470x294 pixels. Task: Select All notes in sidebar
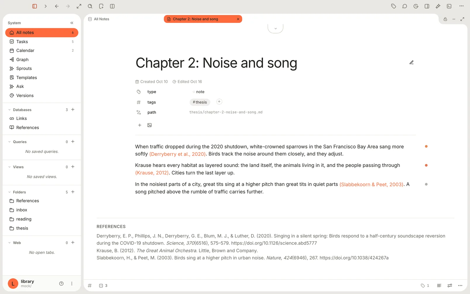click(x=42, y=33)
